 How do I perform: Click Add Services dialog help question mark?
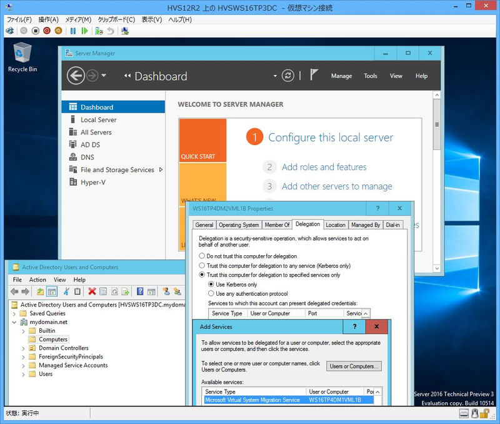pos(354,326)
